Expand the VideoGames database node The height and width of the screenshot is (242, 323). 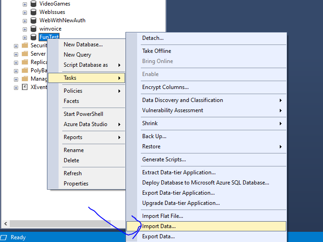(x=25, y=4)
